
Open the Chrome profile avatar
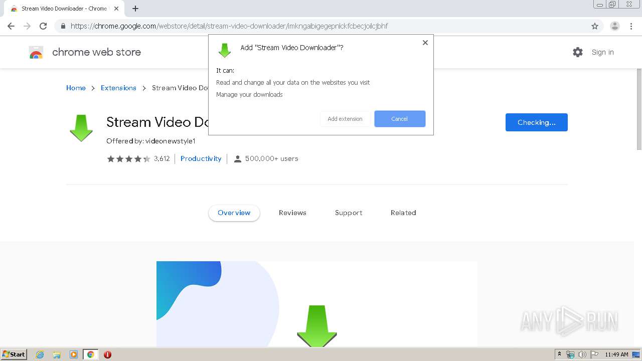click(x=615, y=26)
